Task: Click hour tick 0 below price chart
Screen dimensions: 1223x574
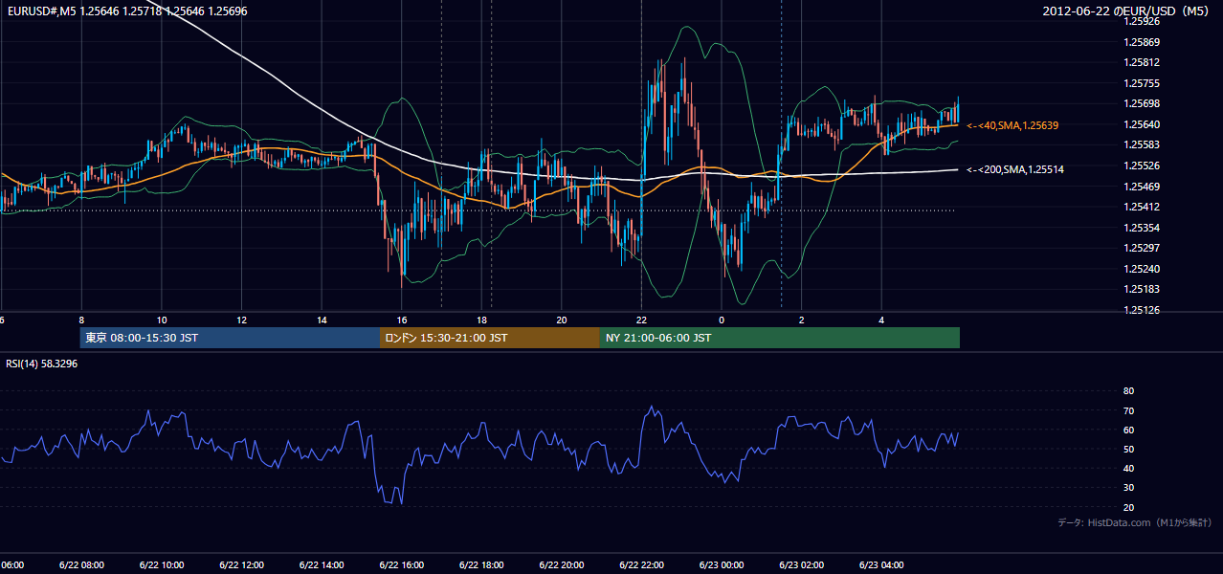Action: (722, 320)
